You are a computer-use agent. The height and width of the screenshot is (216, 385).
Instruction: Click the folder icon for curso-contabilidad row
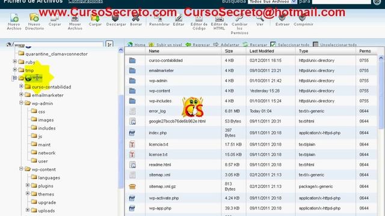[x=132, y=61]
